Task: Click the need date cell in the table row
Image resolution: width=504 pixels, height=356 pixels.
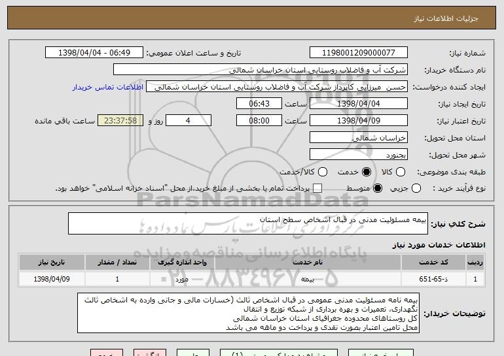Action: coord(52,279)
